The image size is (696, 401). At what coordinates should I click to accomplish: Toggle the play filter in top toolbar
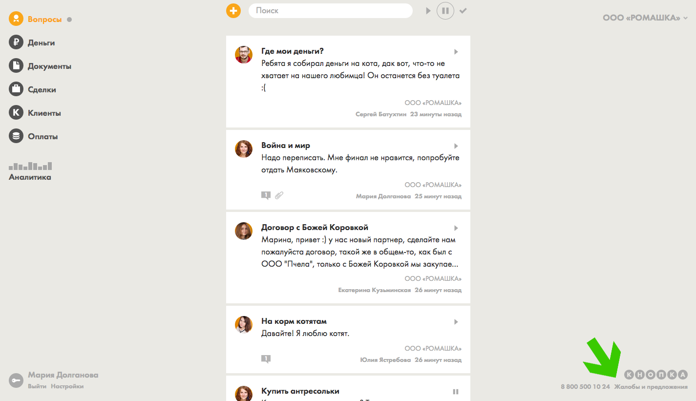428,11
